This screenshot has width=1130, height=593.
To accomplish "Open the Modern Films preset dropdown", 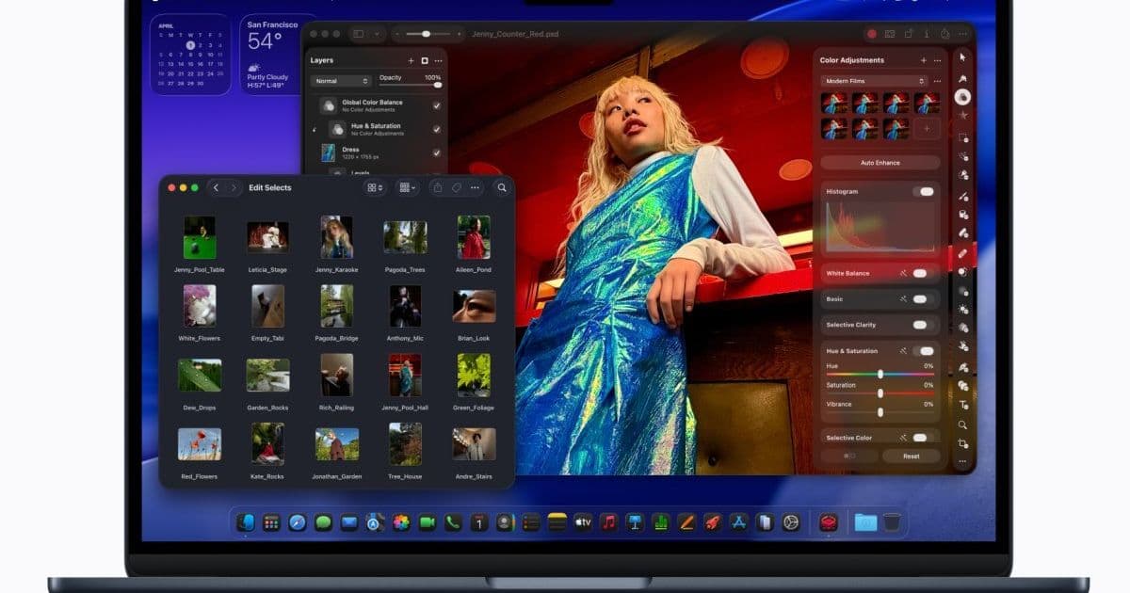I will [x=873, y=81].
